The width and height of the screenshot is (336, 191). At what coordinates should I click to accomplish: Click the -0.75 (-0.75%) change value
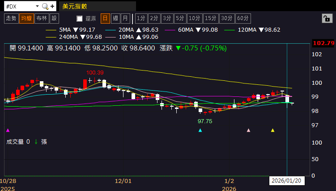201,48
